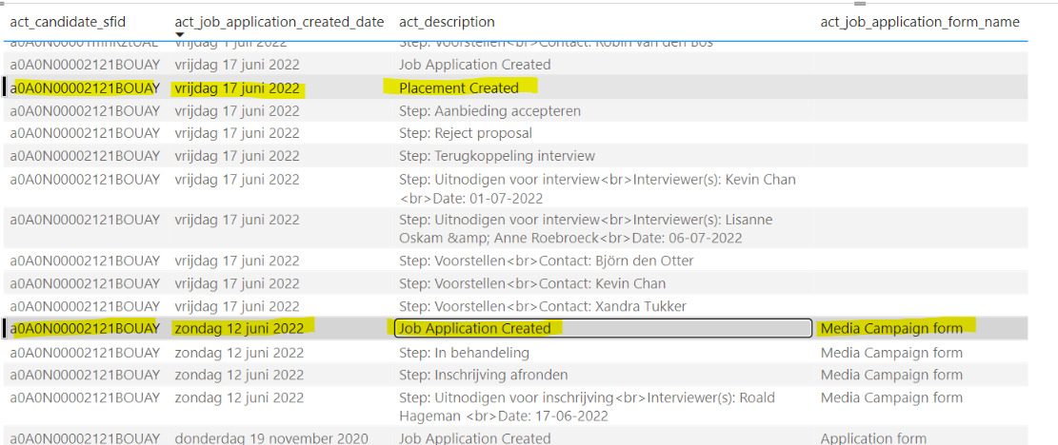Click the focused Job Application Created cell
This screenshot has height=445, width=1058.
point(603,329)
